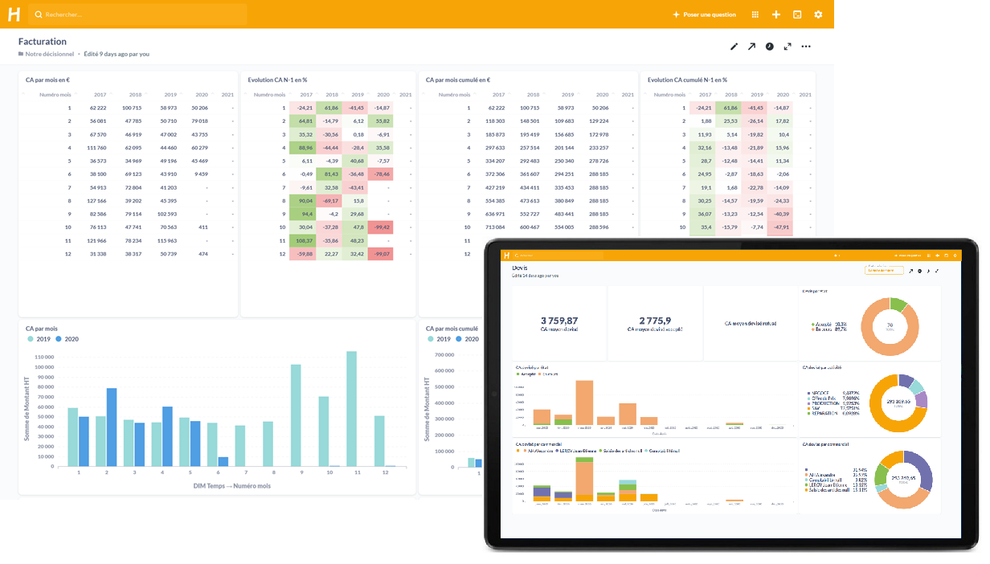Image resolution: width=990 pixels, height=564 pixels.
Task: Toggle the 2019 series in CA par mois legend
Action: (41, 339)
